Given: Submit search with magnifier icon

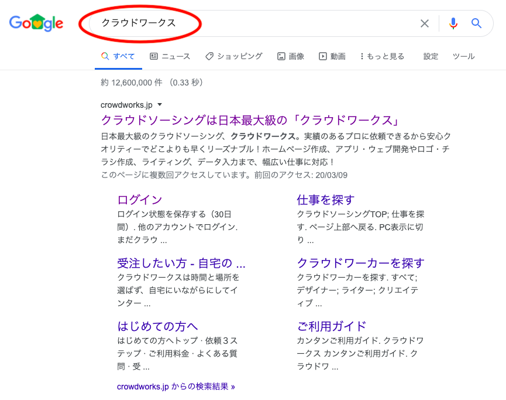Looking at the screenshot, I should [x=476, y=23].
